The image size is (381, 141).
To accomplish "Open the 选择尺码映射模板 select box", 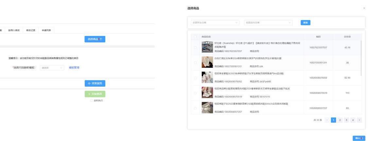I will tap(52, 68).
